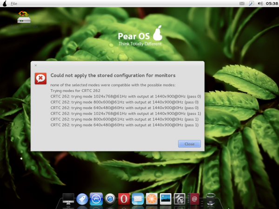Click the 800x600@61Hz (pass 0) line
This screenshot has width=279, height=209.
tap(124, 102)
